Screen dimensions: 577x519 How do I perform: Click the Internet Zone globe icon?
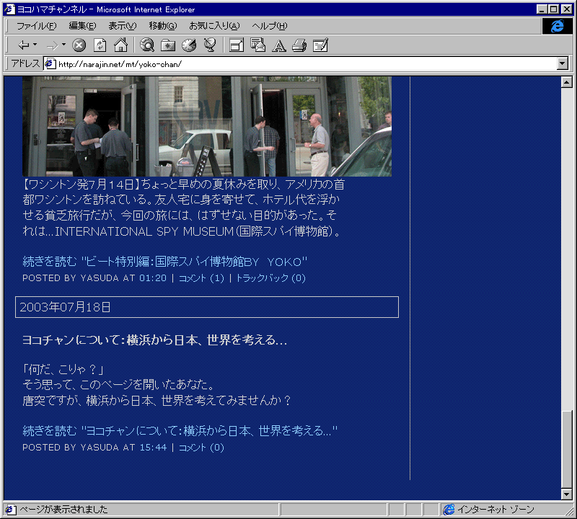click(449, 510)
